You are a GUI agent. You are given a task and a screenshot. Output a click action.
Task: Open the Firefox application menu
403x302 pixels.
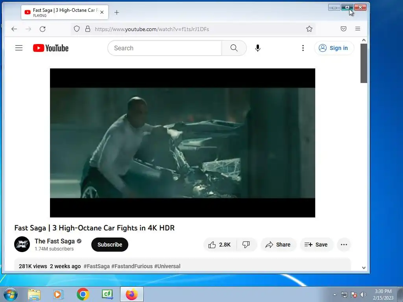357,29
